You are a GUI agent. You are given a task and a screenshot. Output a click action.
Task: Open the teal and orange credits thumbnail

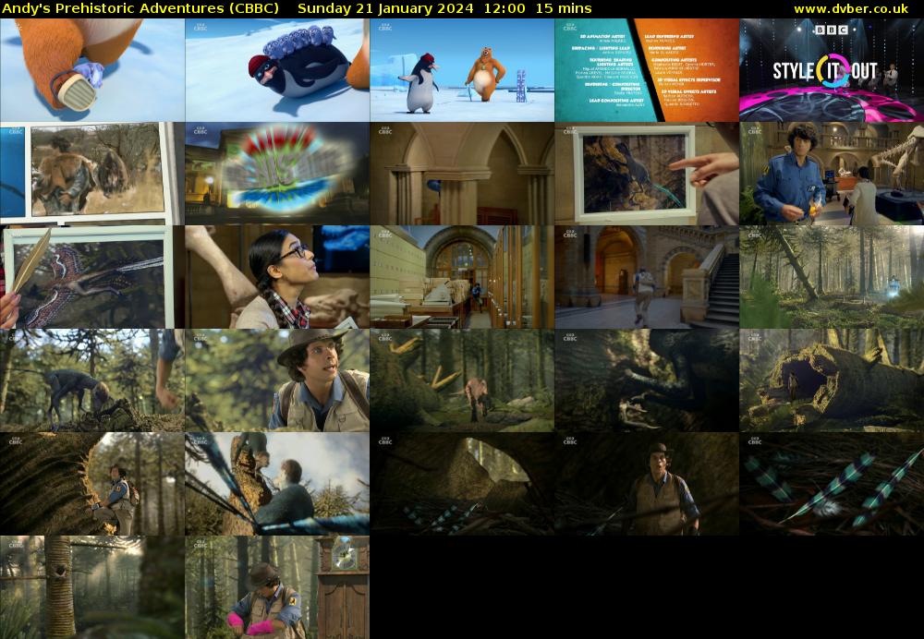(x=647, y=70)
